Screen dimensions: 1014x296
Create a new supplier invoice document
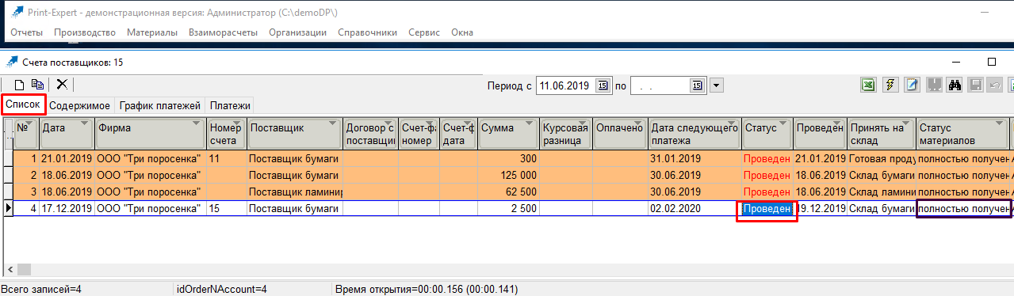[x=19, y=85]
